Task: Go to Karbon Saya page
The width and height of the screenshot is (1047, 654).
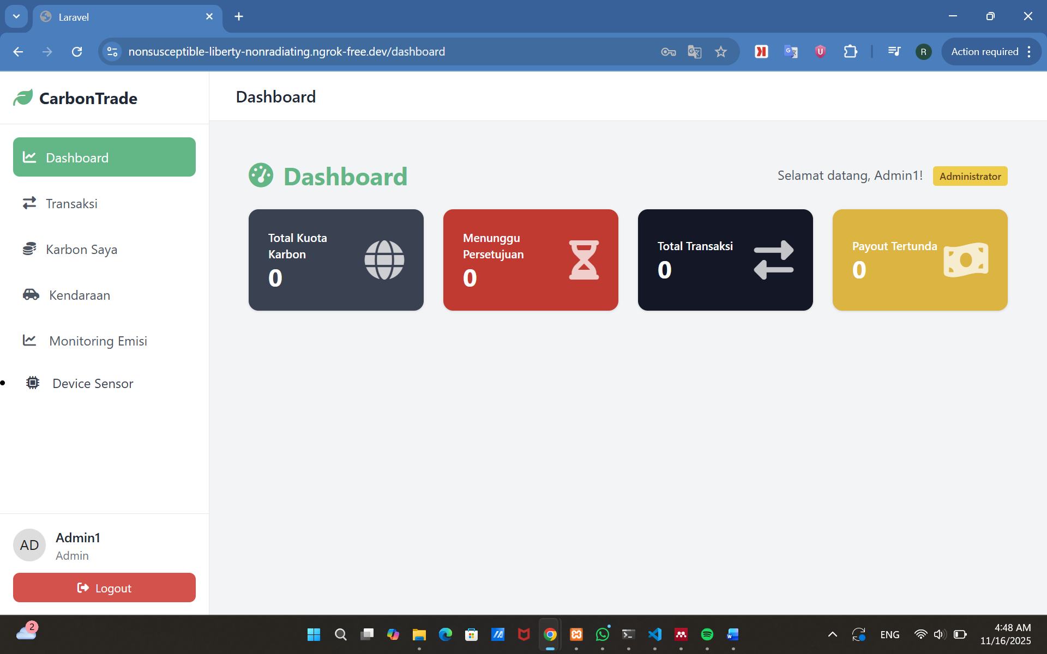Action: coord(104,249)
